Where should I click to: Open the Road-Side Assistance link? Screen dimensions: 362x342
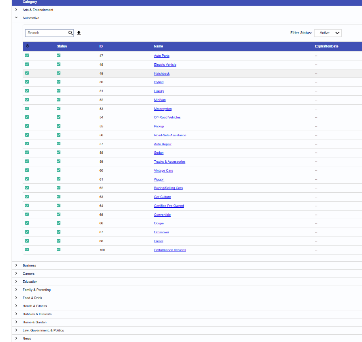pyautogui.click(x=170, y=135)
